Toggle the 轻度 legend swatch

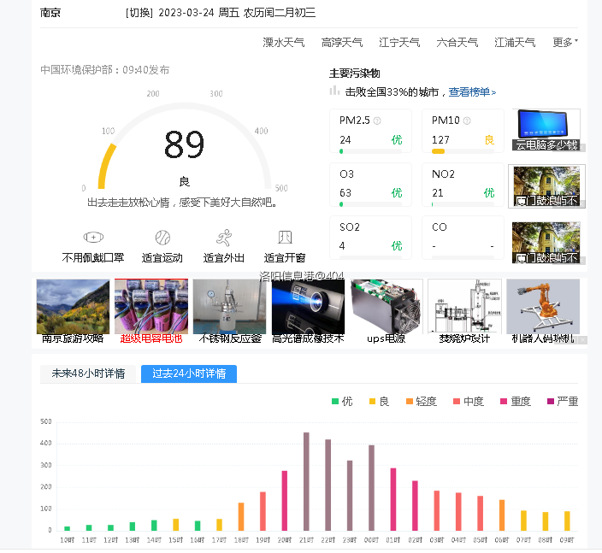pyautogui.click(x=410, y=402)
